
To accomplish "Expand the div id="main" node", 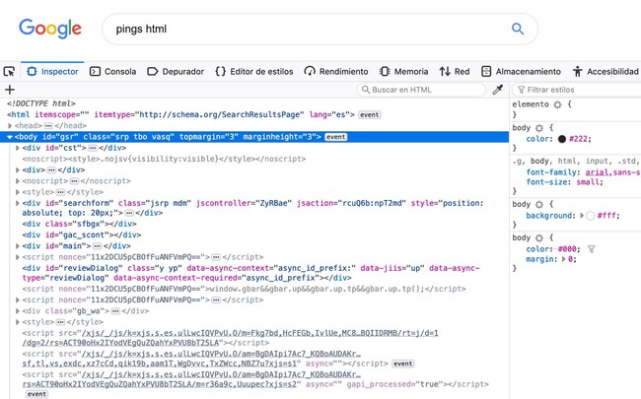I will coord(18,246).
